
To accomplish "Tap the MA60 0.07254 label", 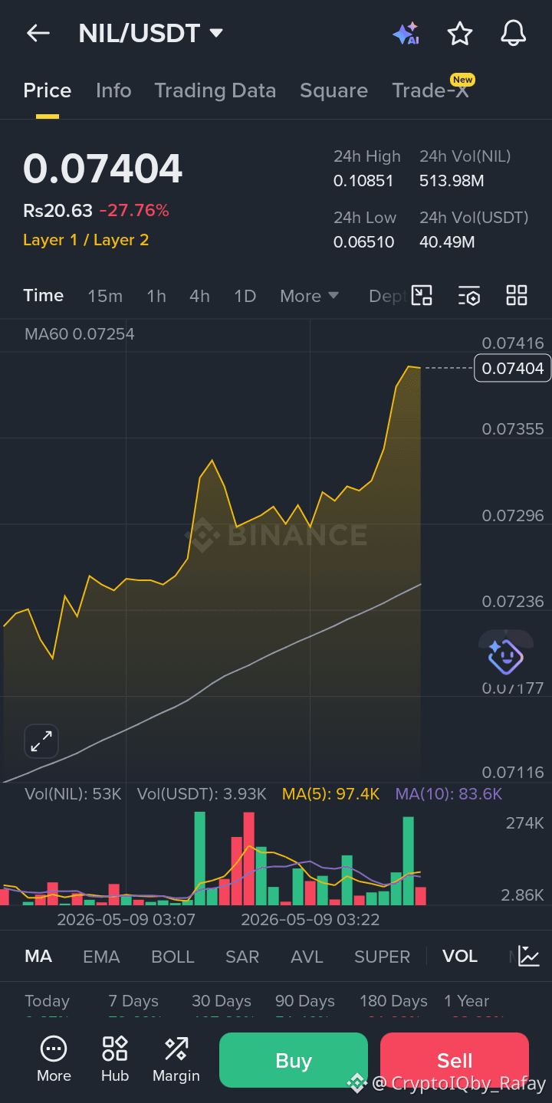I will click(79, 334).
